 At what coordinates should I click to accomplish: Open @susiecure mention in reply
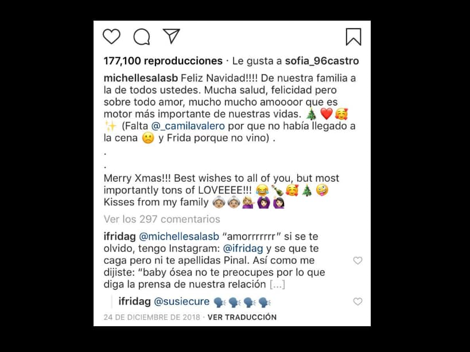pos(182,302)
